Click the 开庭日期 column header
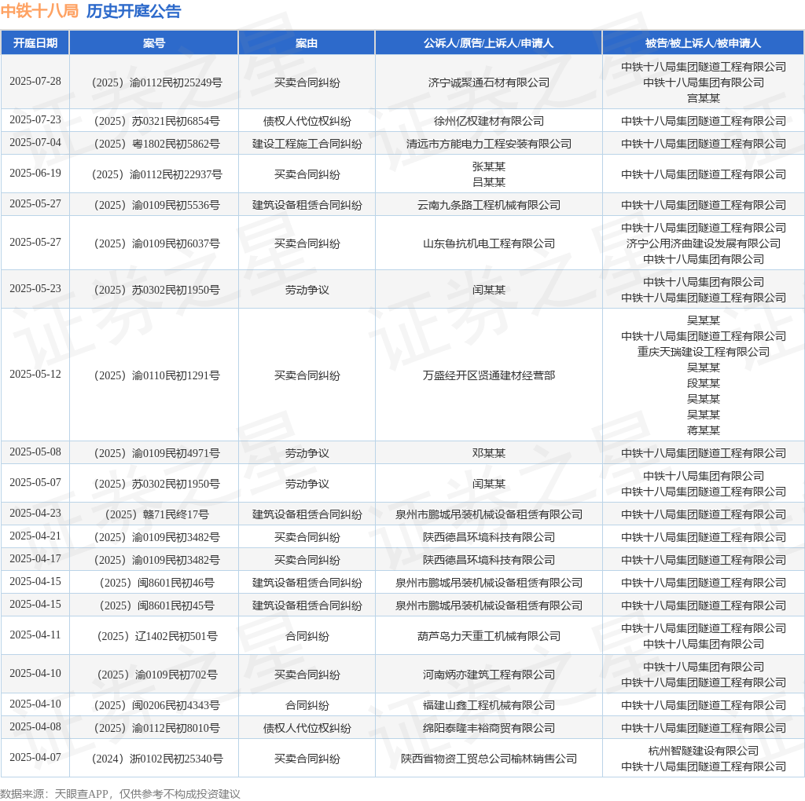The width and height of the screenshot is (805, 801). click(35, 43)
